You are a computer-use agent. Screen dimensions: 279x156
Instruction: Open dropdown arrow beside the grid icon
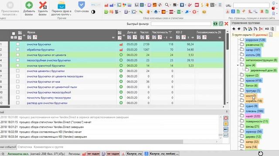tap(216, 5)
